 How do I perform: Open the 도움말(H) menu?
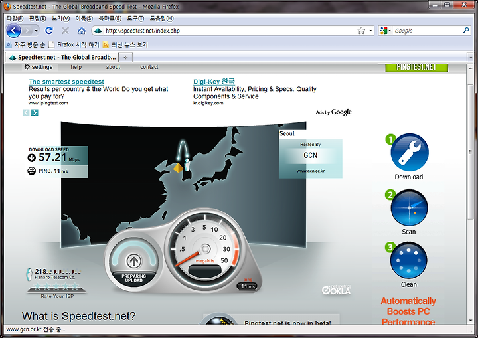tap(161, 19)
